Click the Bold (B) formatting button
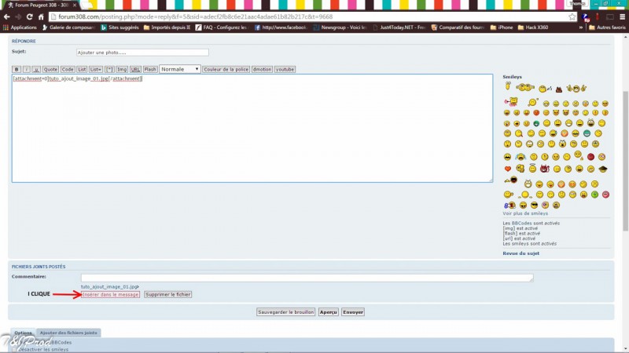Viewport: 629px width, 353px height. pyautogui.click(x=17, y=69)
